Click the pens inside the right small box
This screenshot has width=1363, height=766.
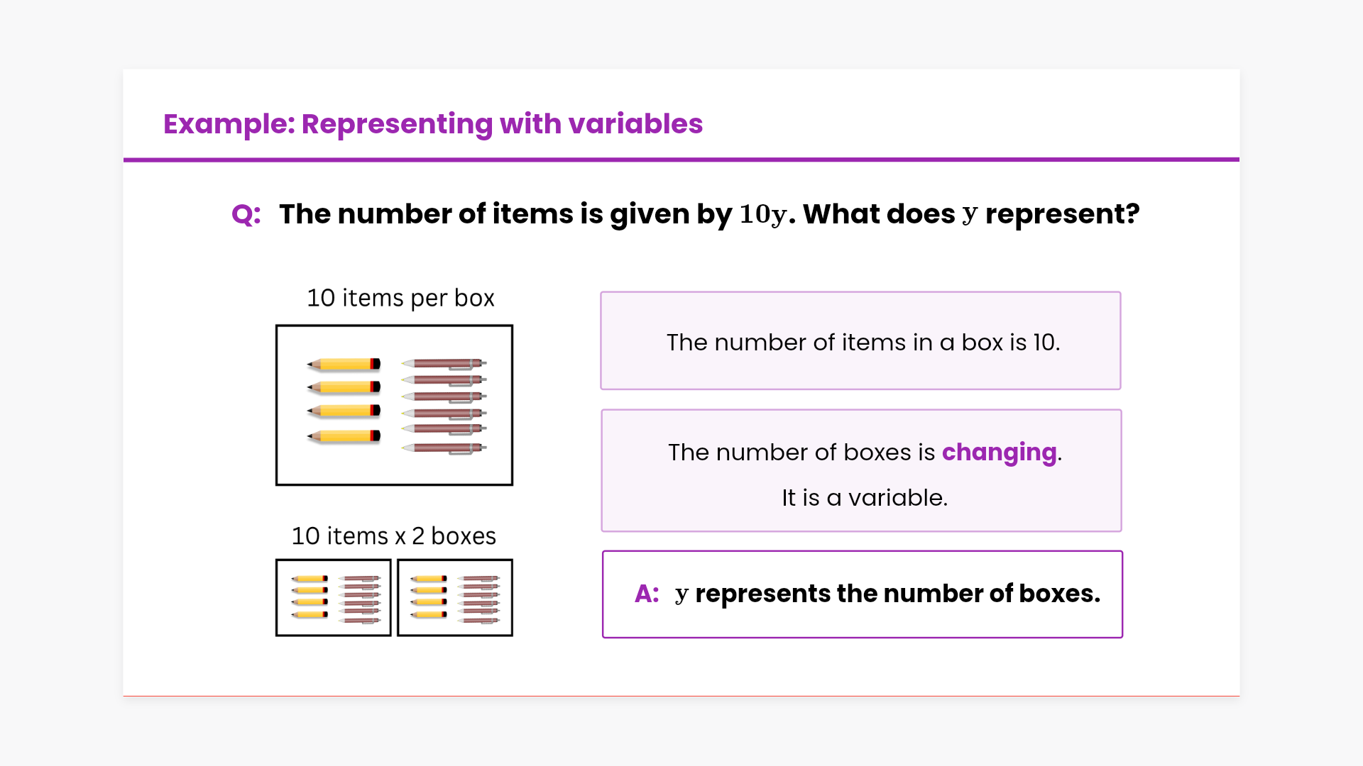pyautogui.click(x=479, y=599)
